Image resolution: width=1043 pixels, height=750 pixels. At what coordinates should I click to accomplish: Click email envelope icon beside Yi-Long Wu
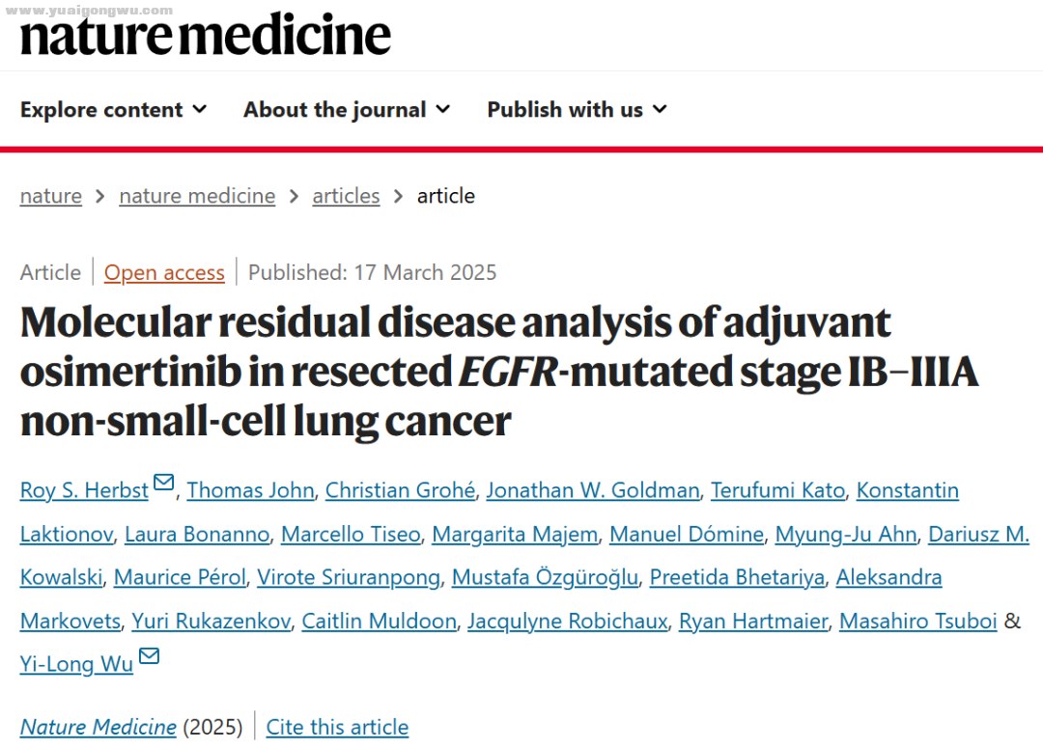point(149,656)
